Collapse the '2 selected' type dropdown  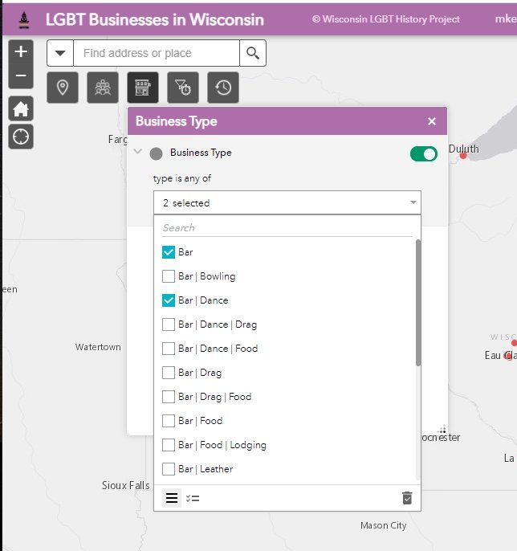coord(413,203)
